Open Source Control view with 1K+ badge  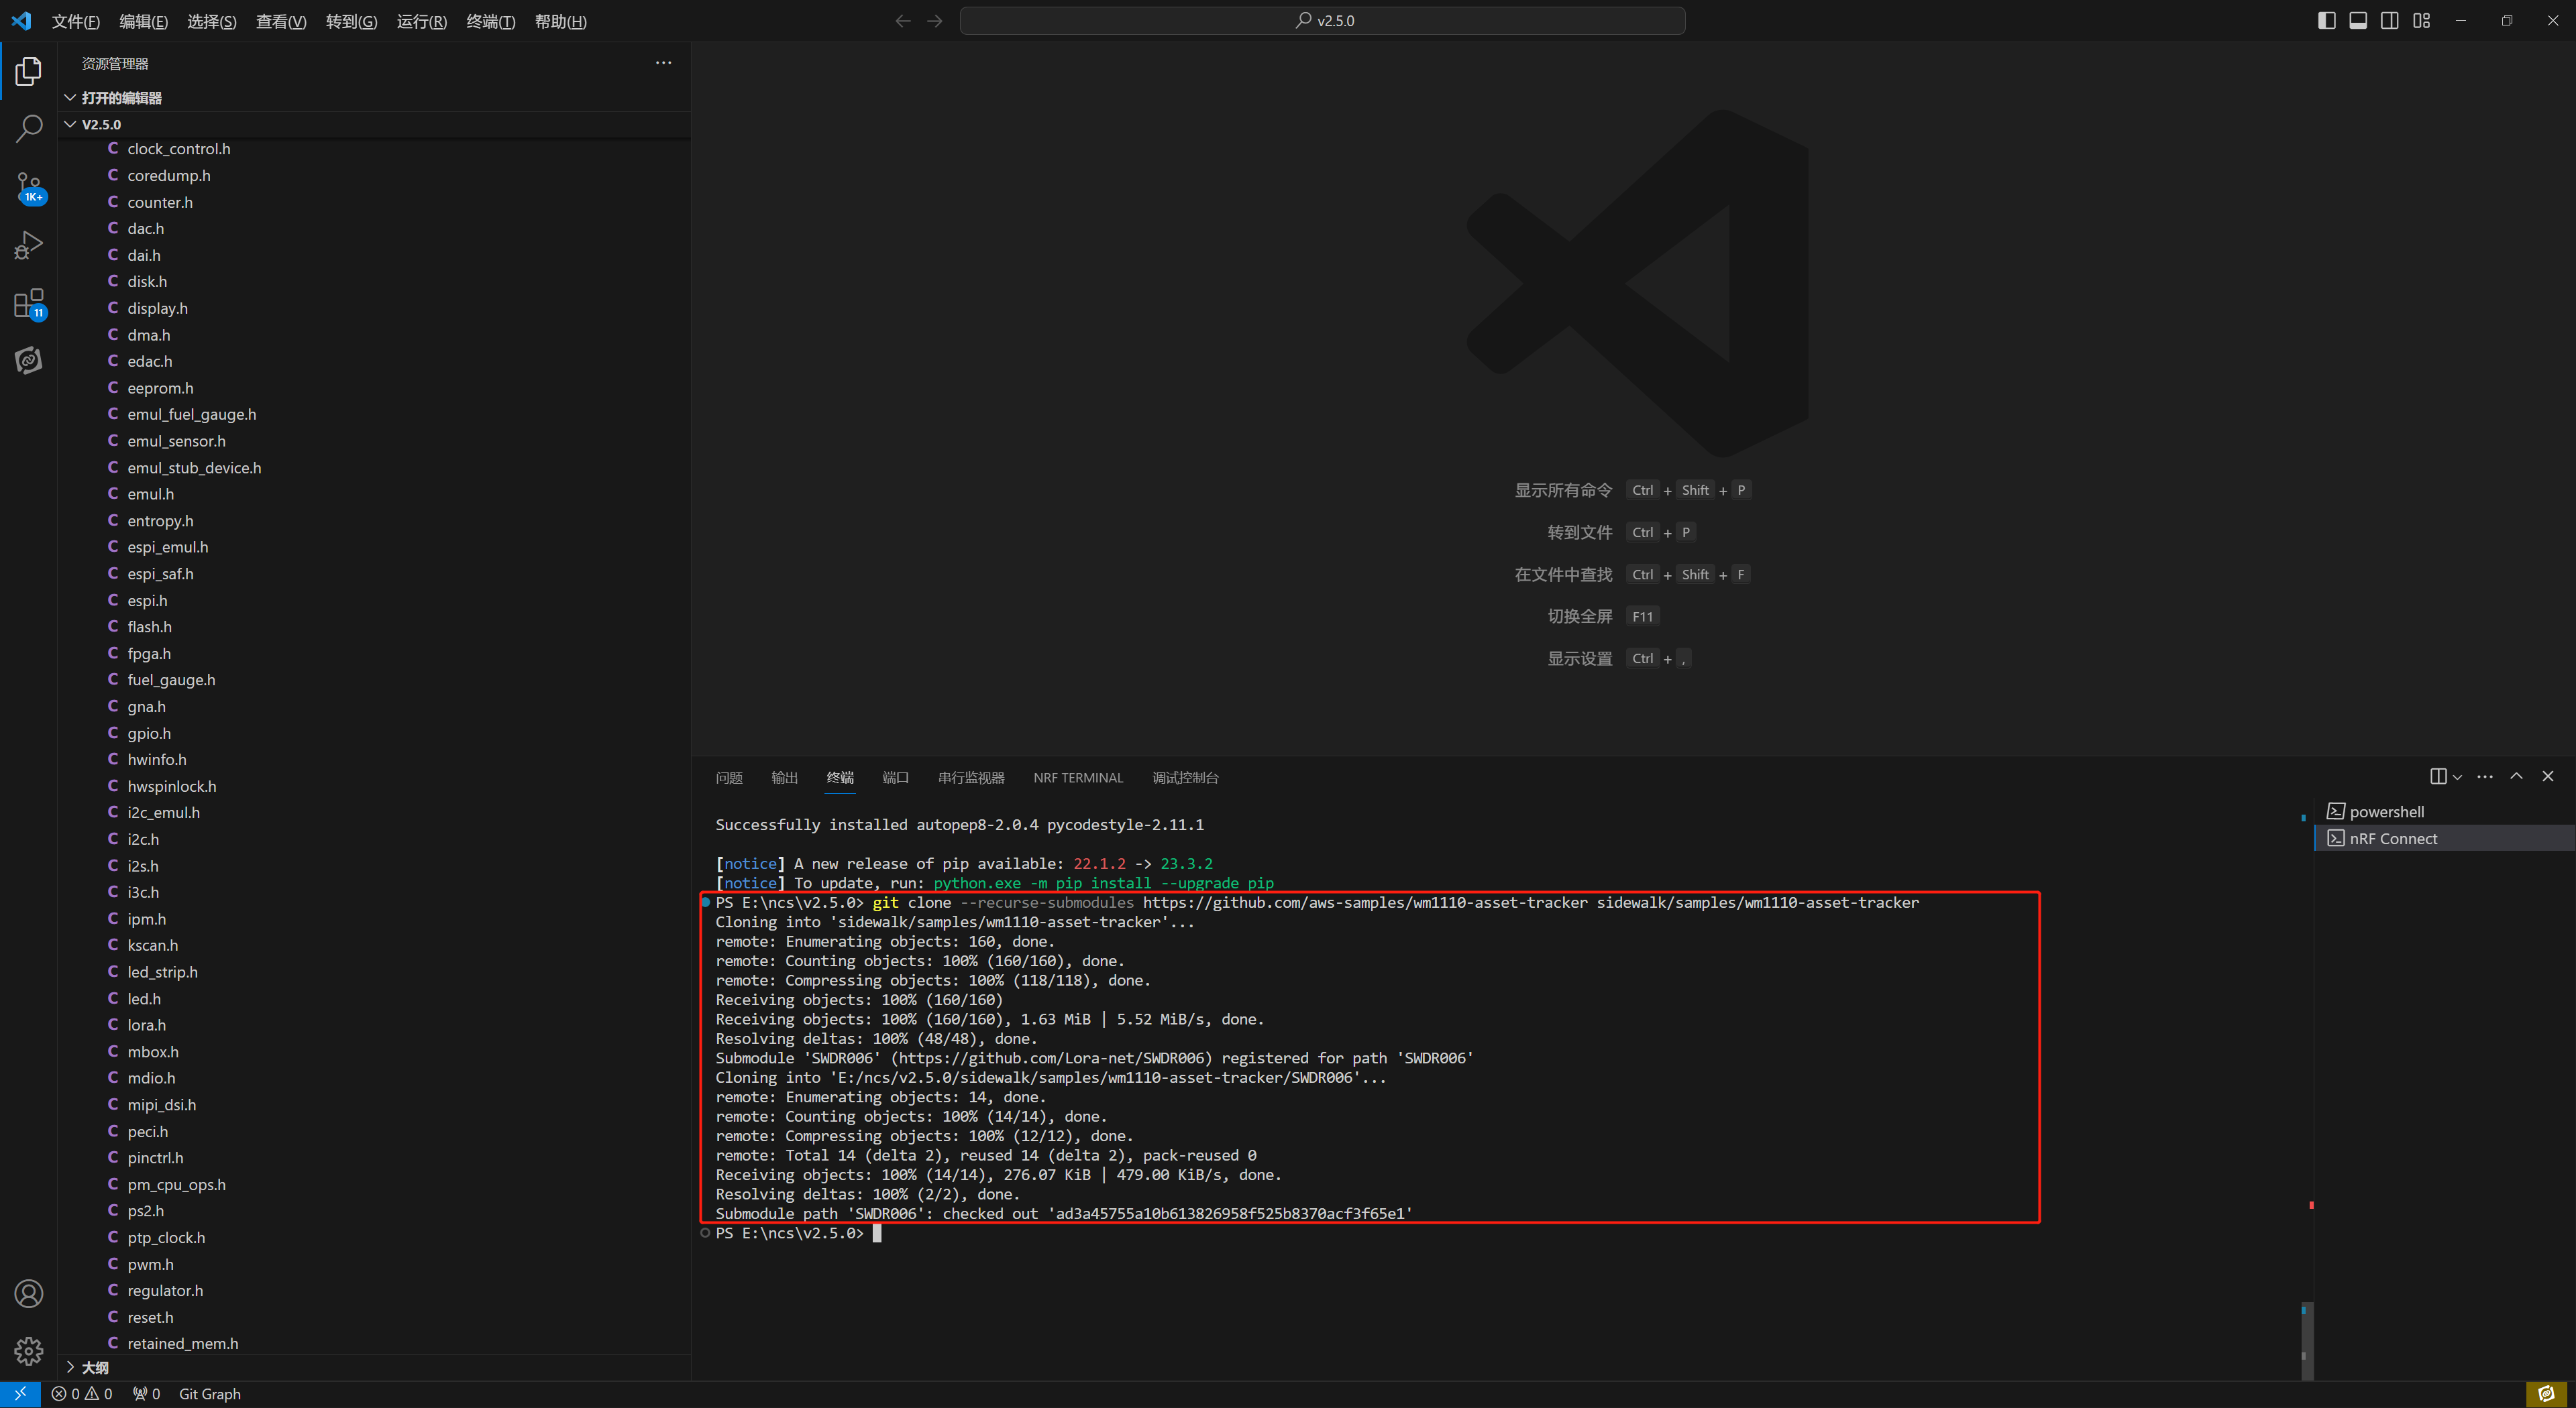coord(29,187)
